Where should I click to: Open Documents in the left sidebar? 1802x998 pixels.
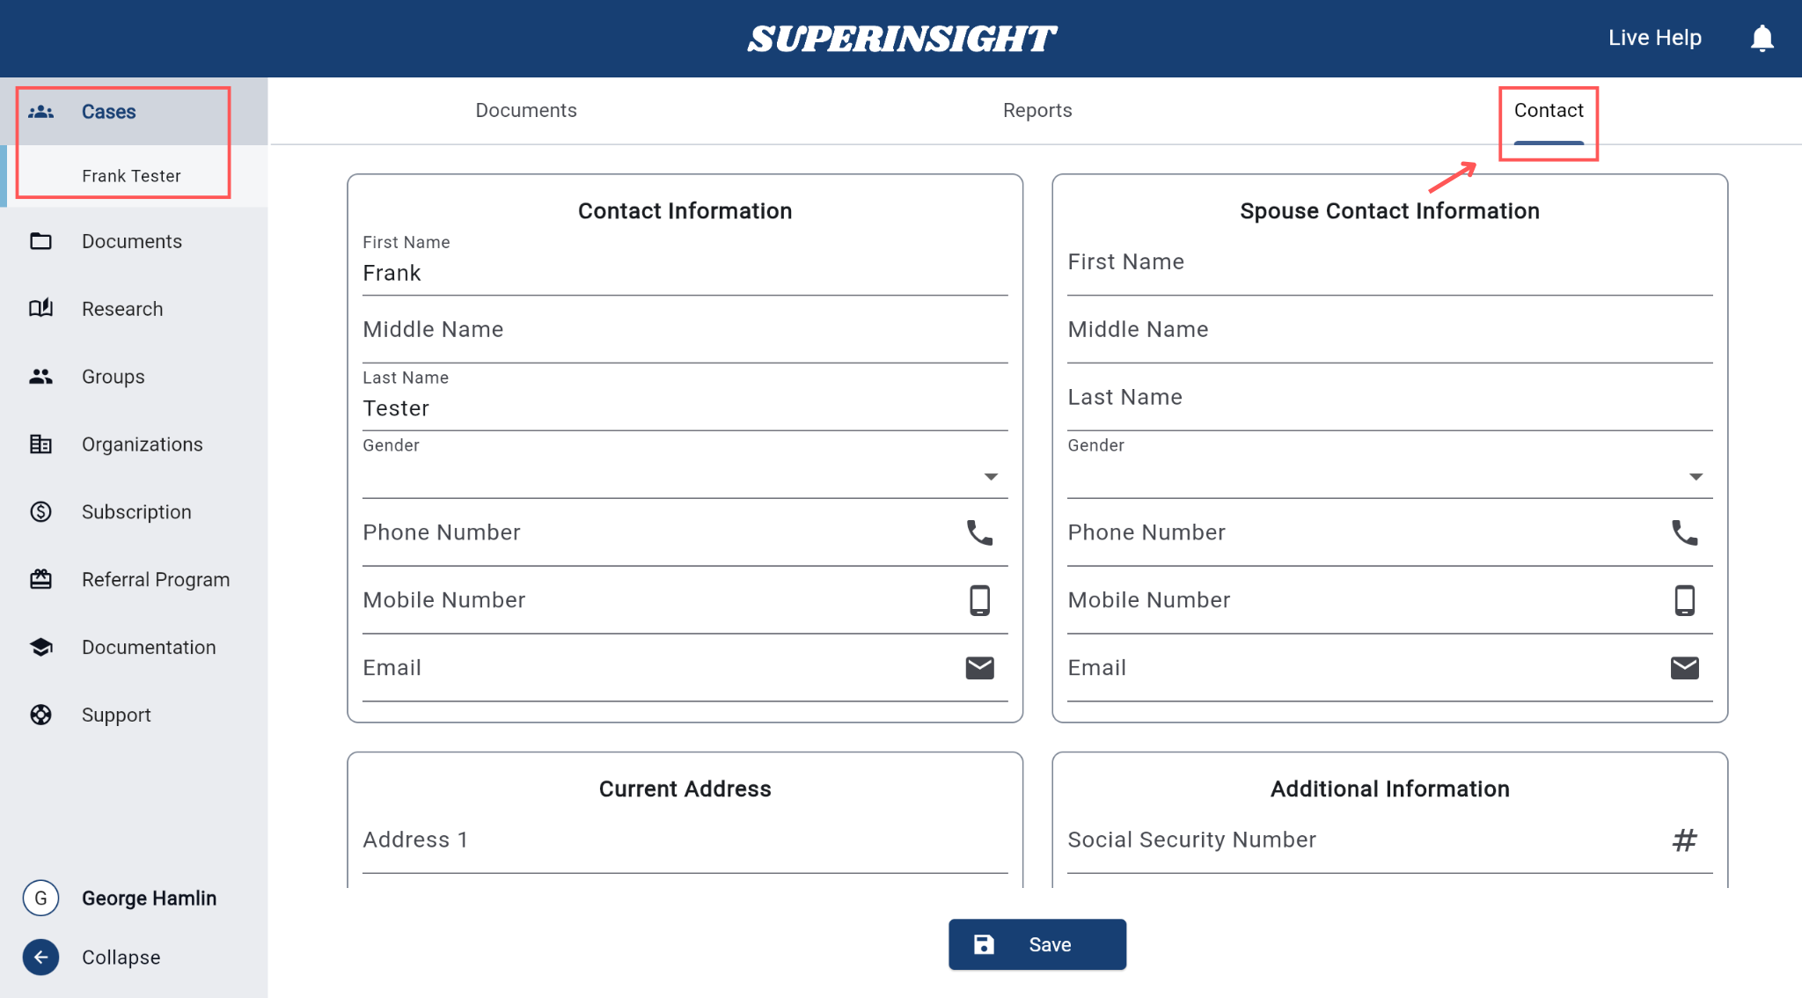[x=132, y=241]
